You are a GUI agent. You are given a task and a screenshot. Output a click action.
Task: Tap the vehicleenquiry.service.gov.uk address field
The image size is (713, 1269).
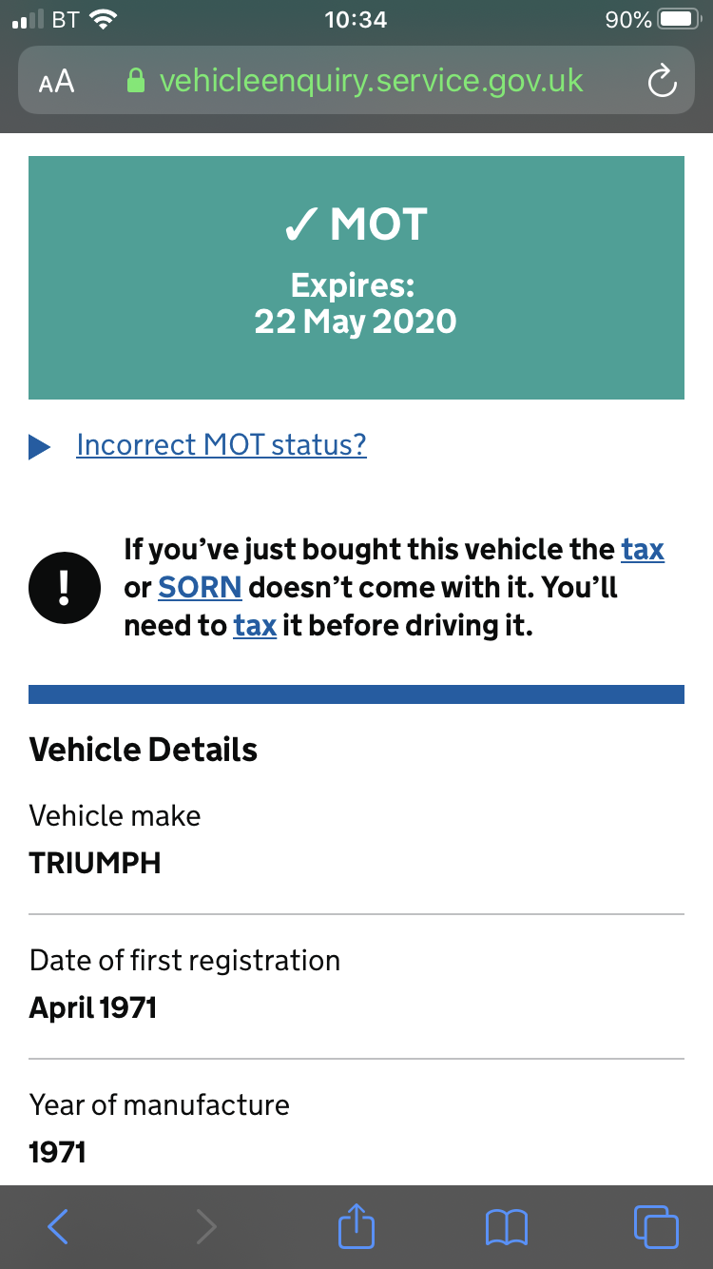[371, 81]
